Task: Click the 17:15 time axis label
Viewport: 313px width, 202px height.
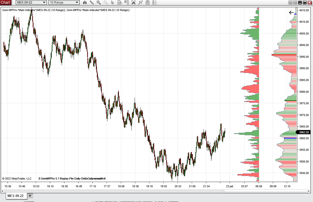Action: point(93,186)
